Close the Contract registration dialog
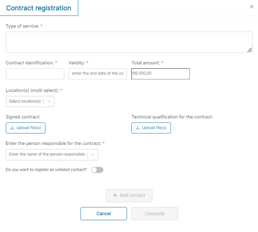Viewport: 258px width, 232px height. coord(252,7)
